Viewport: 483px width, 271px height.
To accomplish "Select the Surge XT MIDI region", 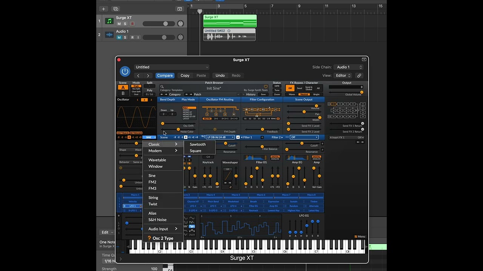I will (230, 21).
